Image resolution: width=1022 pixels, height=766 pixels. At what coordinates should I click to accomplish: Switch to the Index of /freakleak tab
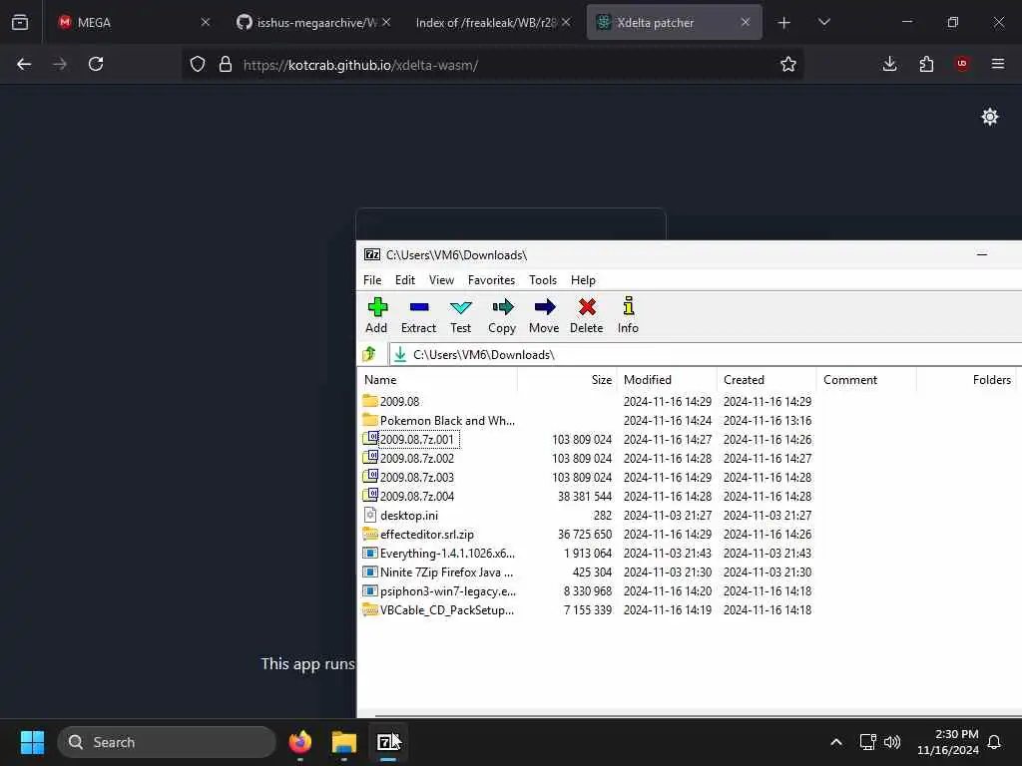click(491, 23)
